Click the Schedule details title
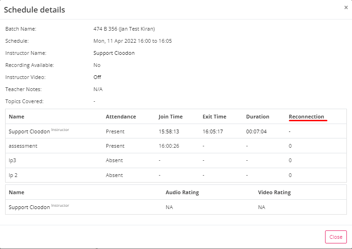The height and width of the screenshot is (249, 352). pyautogui.click(x=34, y=10)
